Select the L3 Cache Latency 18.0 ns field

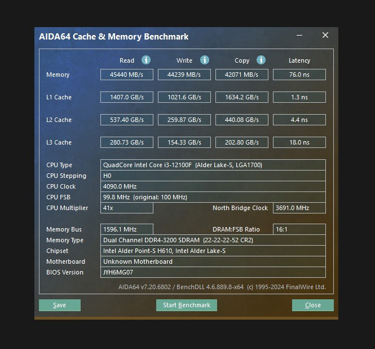click(299, 142)
